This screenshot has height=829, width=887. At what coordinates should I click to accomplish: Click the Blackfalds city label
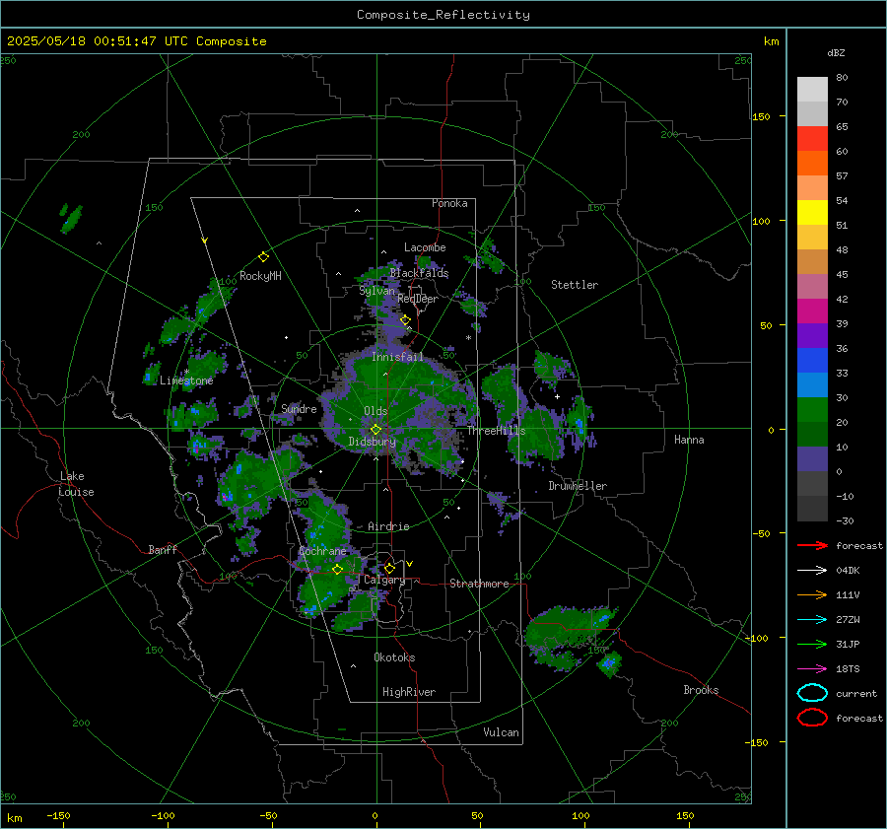click(x=419, y=273)
